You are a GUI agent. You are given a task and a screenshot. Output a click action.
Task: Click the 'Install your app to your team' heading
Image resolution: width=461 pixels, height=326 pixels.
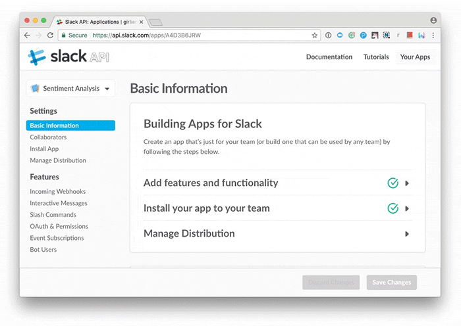click(206, 208)
